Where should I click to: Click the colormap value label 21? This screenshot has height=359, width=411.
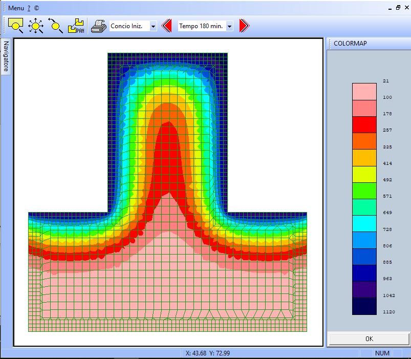tap(386, 81)
